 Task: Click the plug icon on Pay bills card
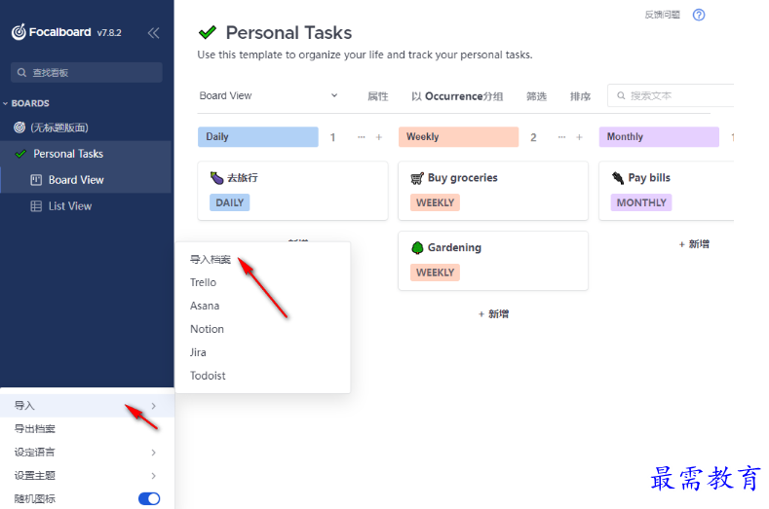[x=618, y=178]
